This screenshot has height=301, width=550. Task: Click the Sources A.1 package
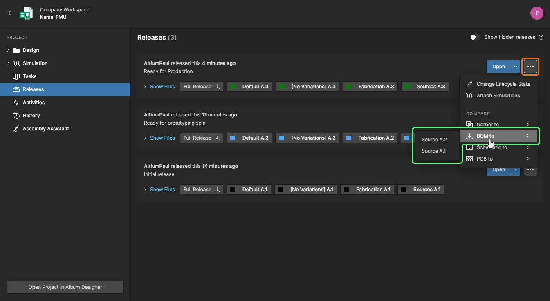(x=421, y=190)
